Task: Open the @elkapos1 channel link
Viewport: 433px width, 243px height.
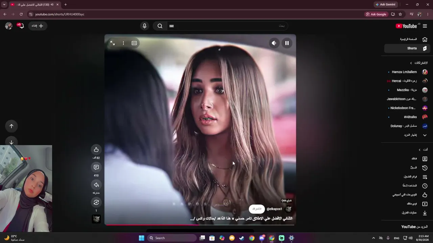Action: coord(274,209)
